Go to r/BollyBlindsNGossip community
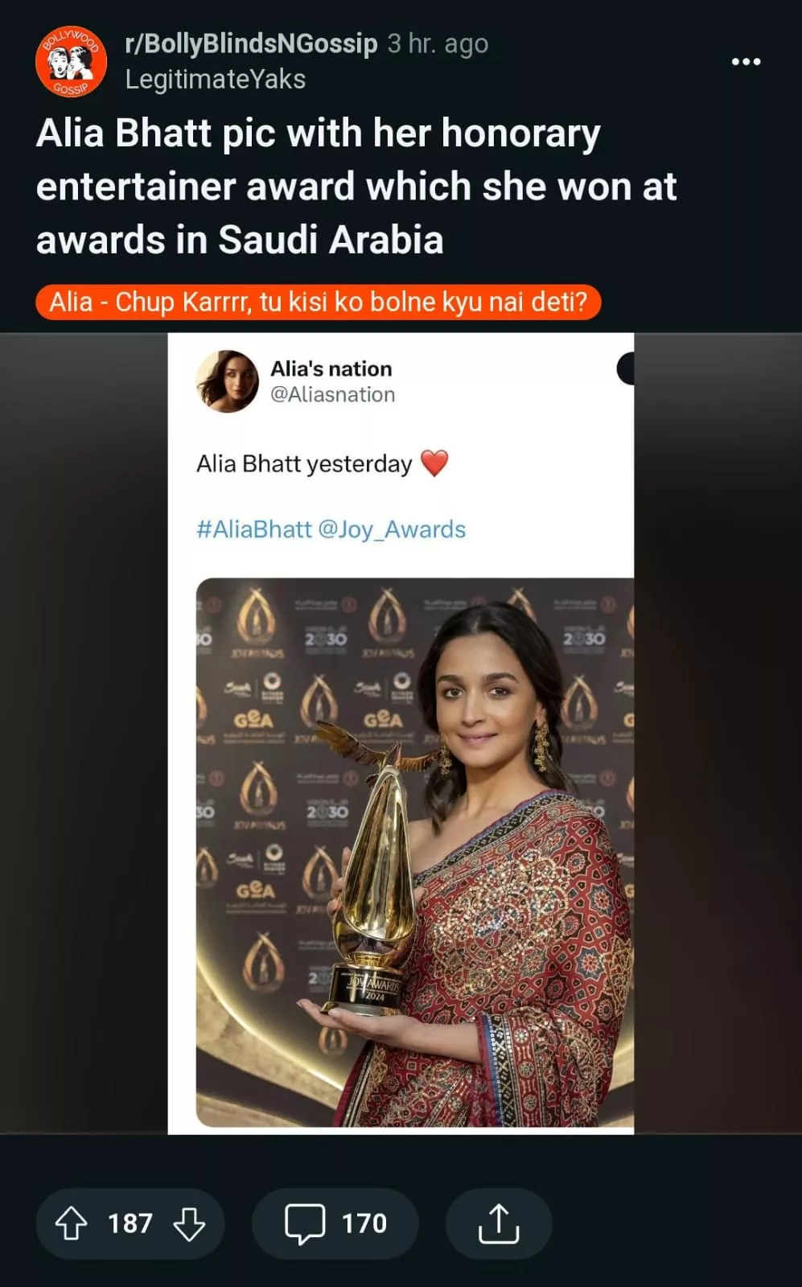The height and width of the screenshot is (1287, 802). (251, 43)
